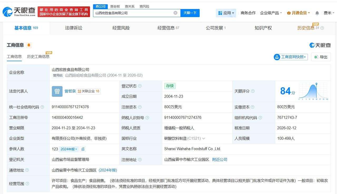The width and height of the screenshot is (337, 194).
Task: Click the 企业类型 value 有限责任公司(外商投资、非独资)
Action: coord(79,139)
